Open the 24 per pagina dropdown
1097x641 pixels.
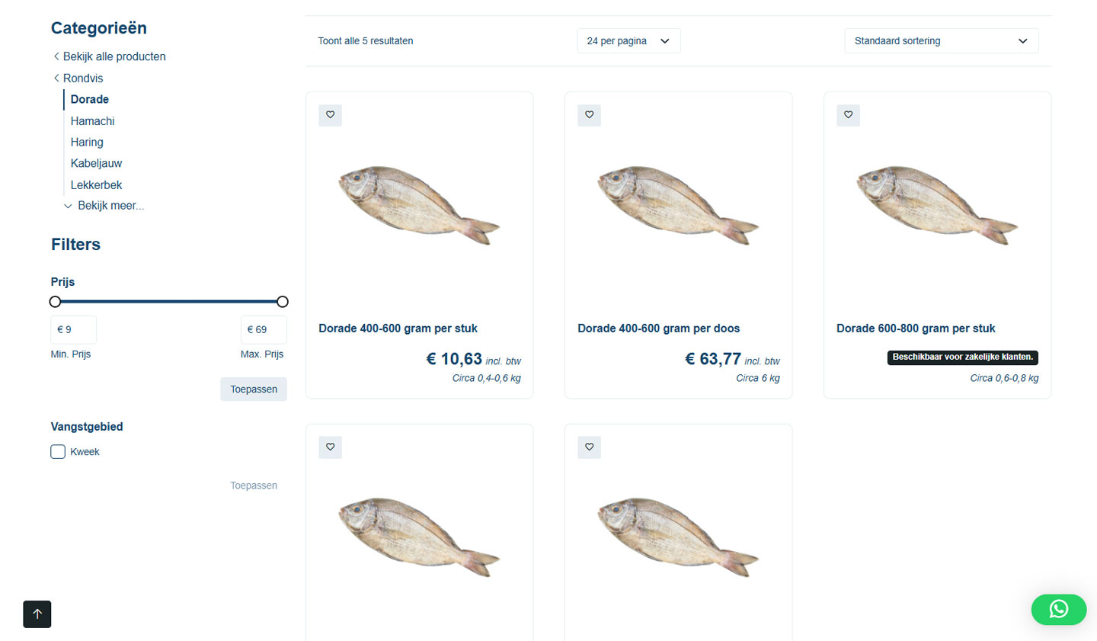(628, 41)
